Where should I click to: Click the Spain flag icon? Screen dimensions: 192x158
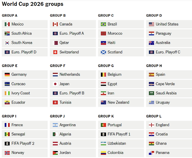pyautogui.click(x=151, y=75)
